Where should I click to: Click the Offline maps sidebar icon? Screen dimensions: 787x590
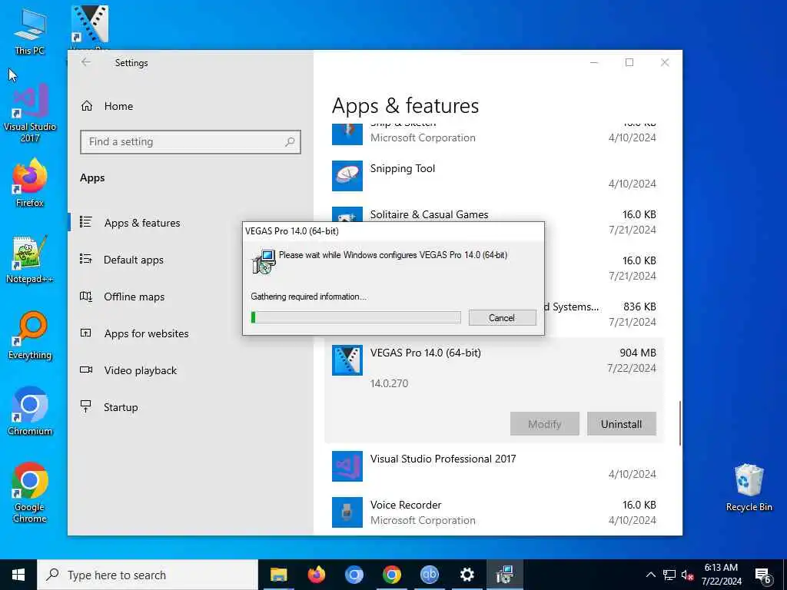86,296
